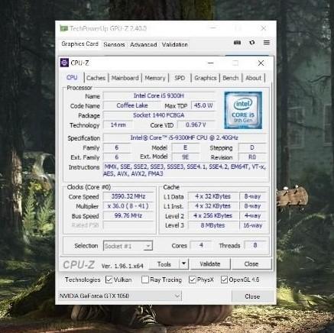Click the Code Name value Coffee Lake
The width and height of the screenshot is (334, 333).
[132, 105]
